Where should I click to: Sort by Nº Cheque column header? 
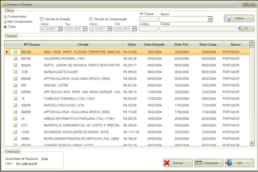[32, 45]
